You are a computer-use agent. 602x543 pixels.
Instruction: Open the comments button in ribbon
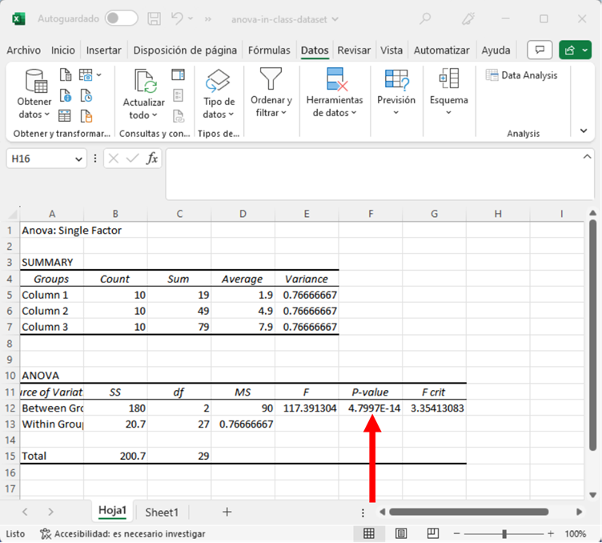(541, 50)
